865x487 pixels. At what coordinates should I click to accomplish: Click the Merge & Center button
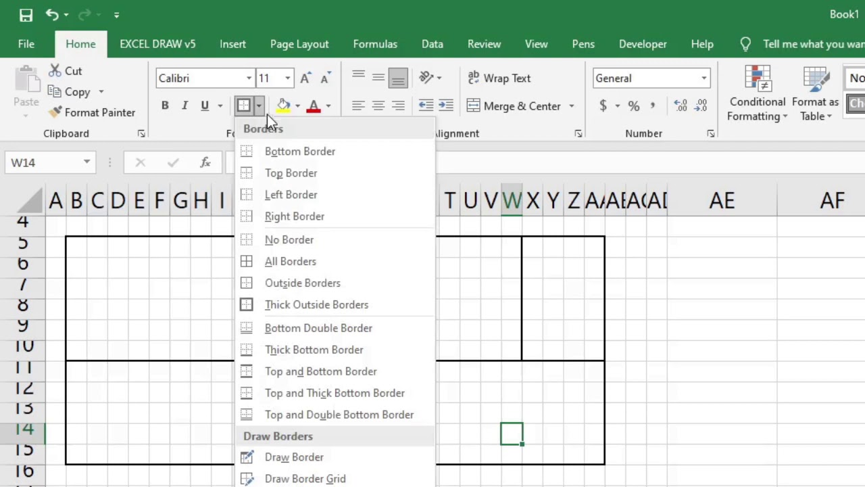click(514, 106)
